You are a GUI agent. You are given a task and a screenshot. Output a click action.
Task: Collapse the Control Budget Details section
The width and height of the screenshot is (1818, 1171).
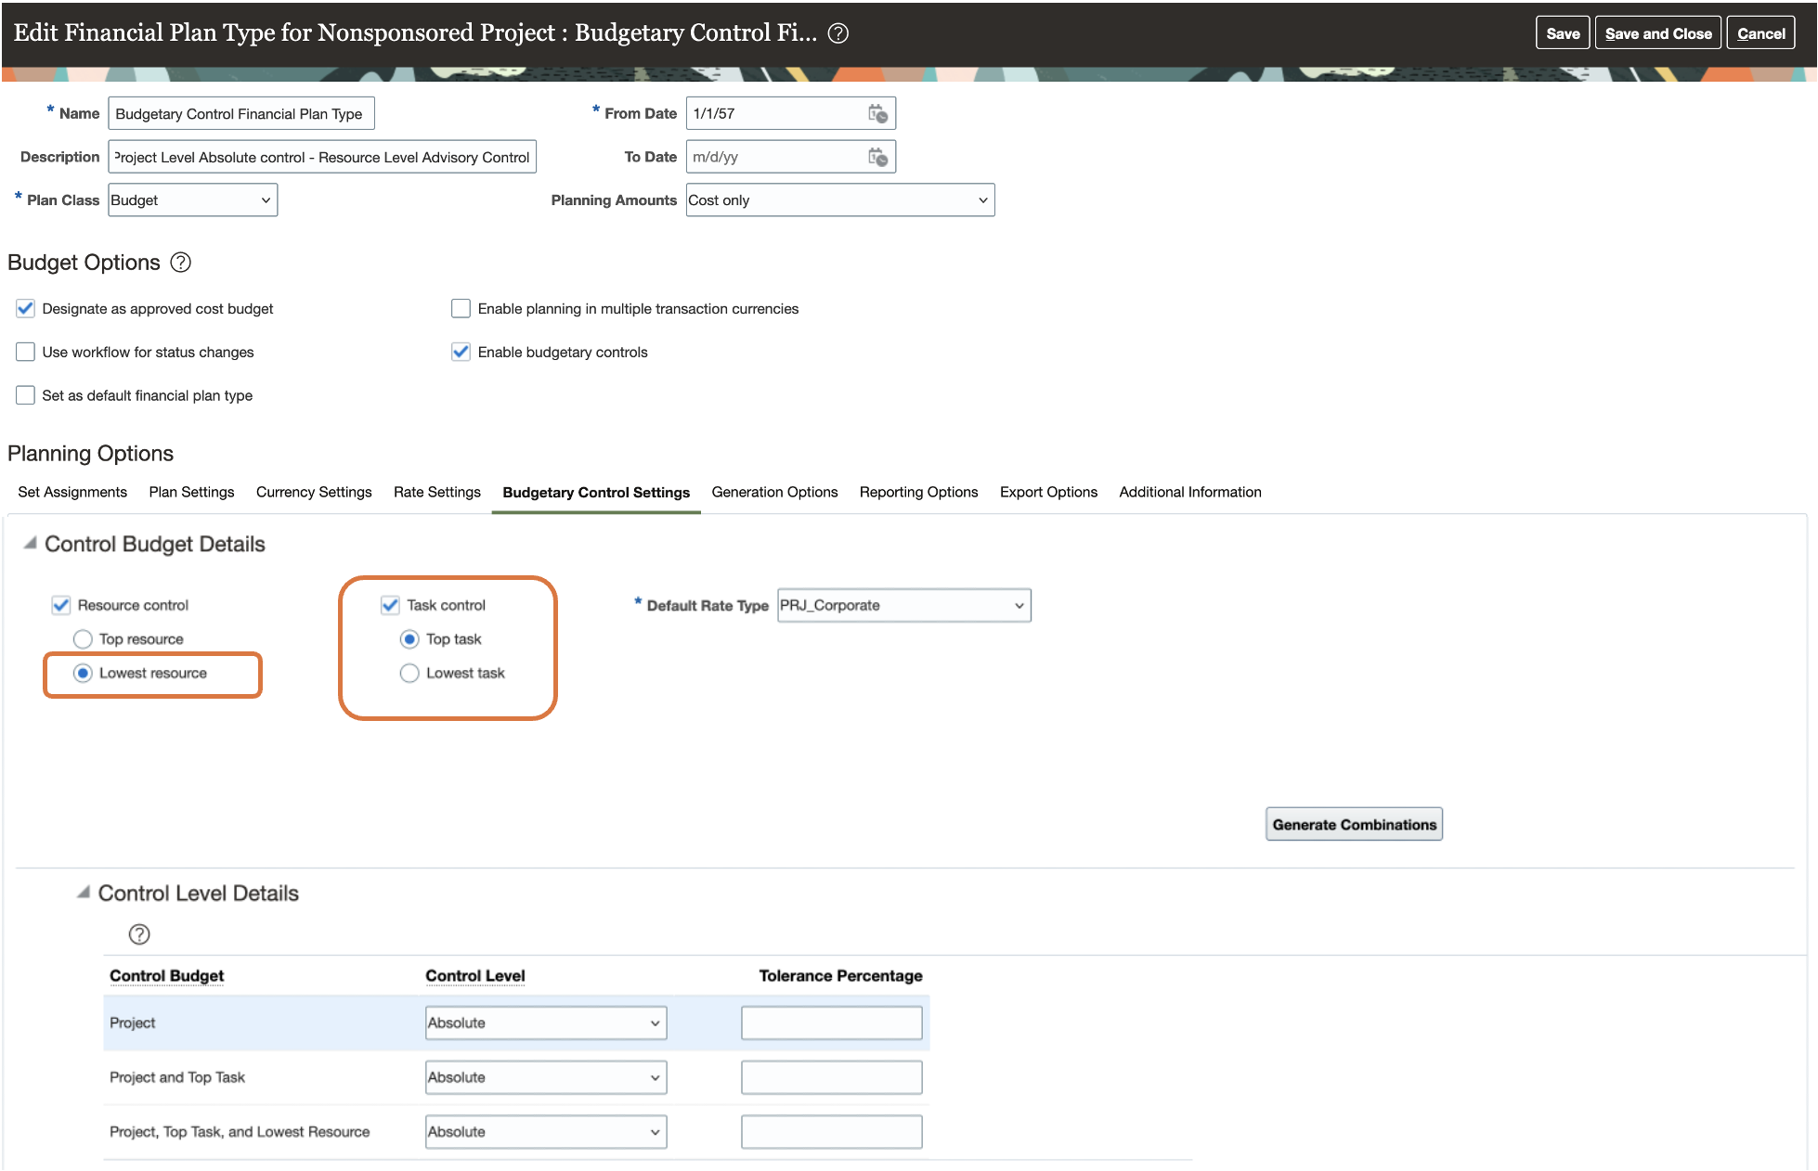point(31,543)
